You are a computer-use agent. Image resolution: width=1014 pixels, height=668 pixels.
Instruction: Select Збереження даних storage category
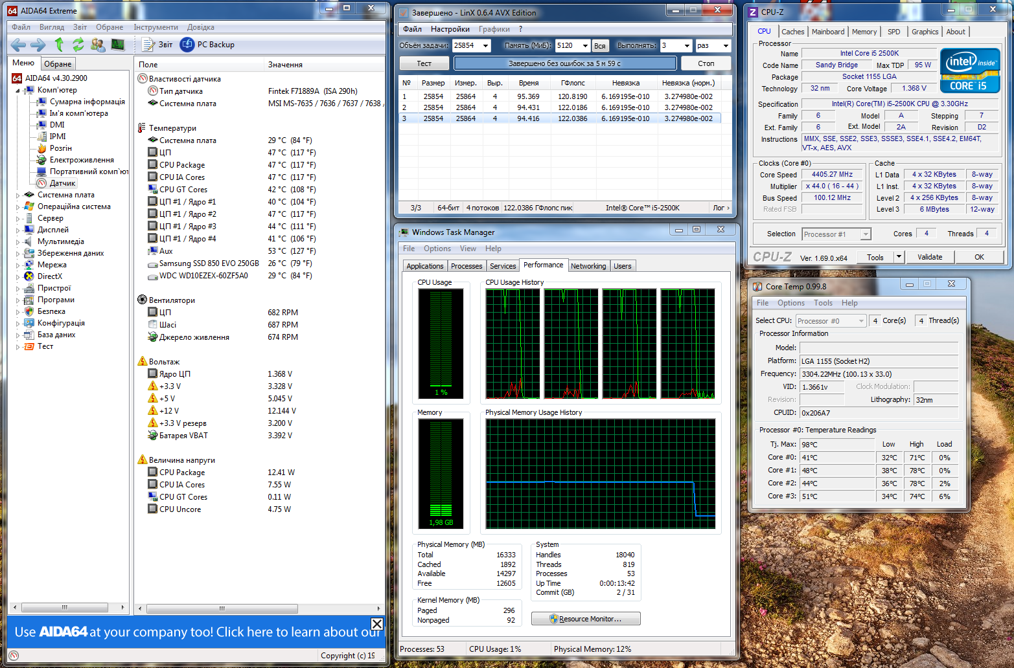63,253
